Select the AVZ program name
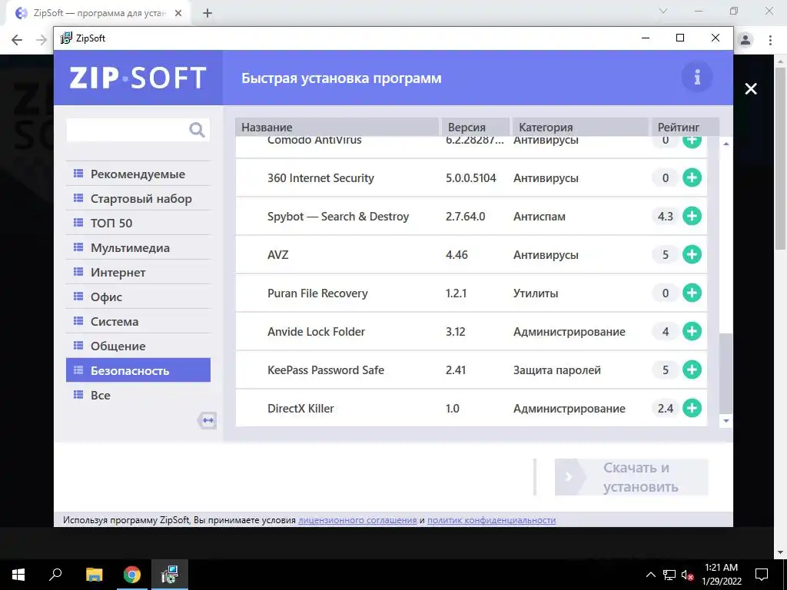Image resolution: width=787 pixels, height=590 pixels. coord(278,255)
